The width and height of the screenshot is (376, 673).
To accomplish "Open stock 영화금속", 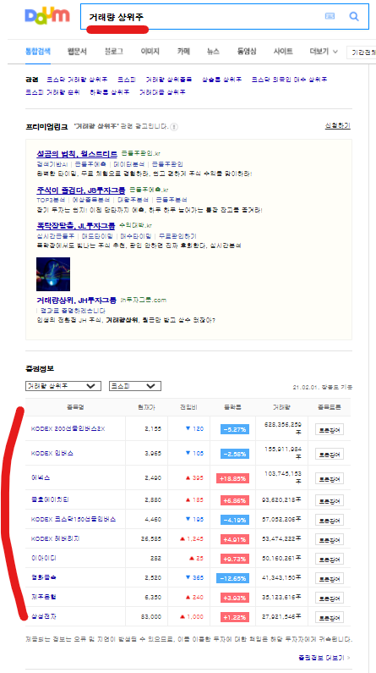I will pyautogui.click(x=44, y=577).
